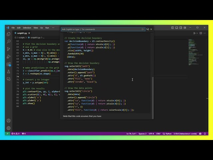This screenshot has width=213, height=160.
Task: Click scripts folder in breadcrumb
Action: pyautogui.click(x=22, y=38)
